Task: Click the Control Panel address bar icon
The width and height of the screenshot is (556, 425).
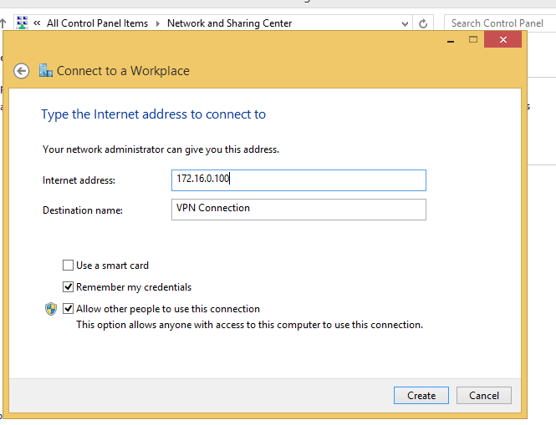Action: tap(22, 23)
